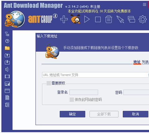Select the archive sidebar icon at bottom

point(7,105)
